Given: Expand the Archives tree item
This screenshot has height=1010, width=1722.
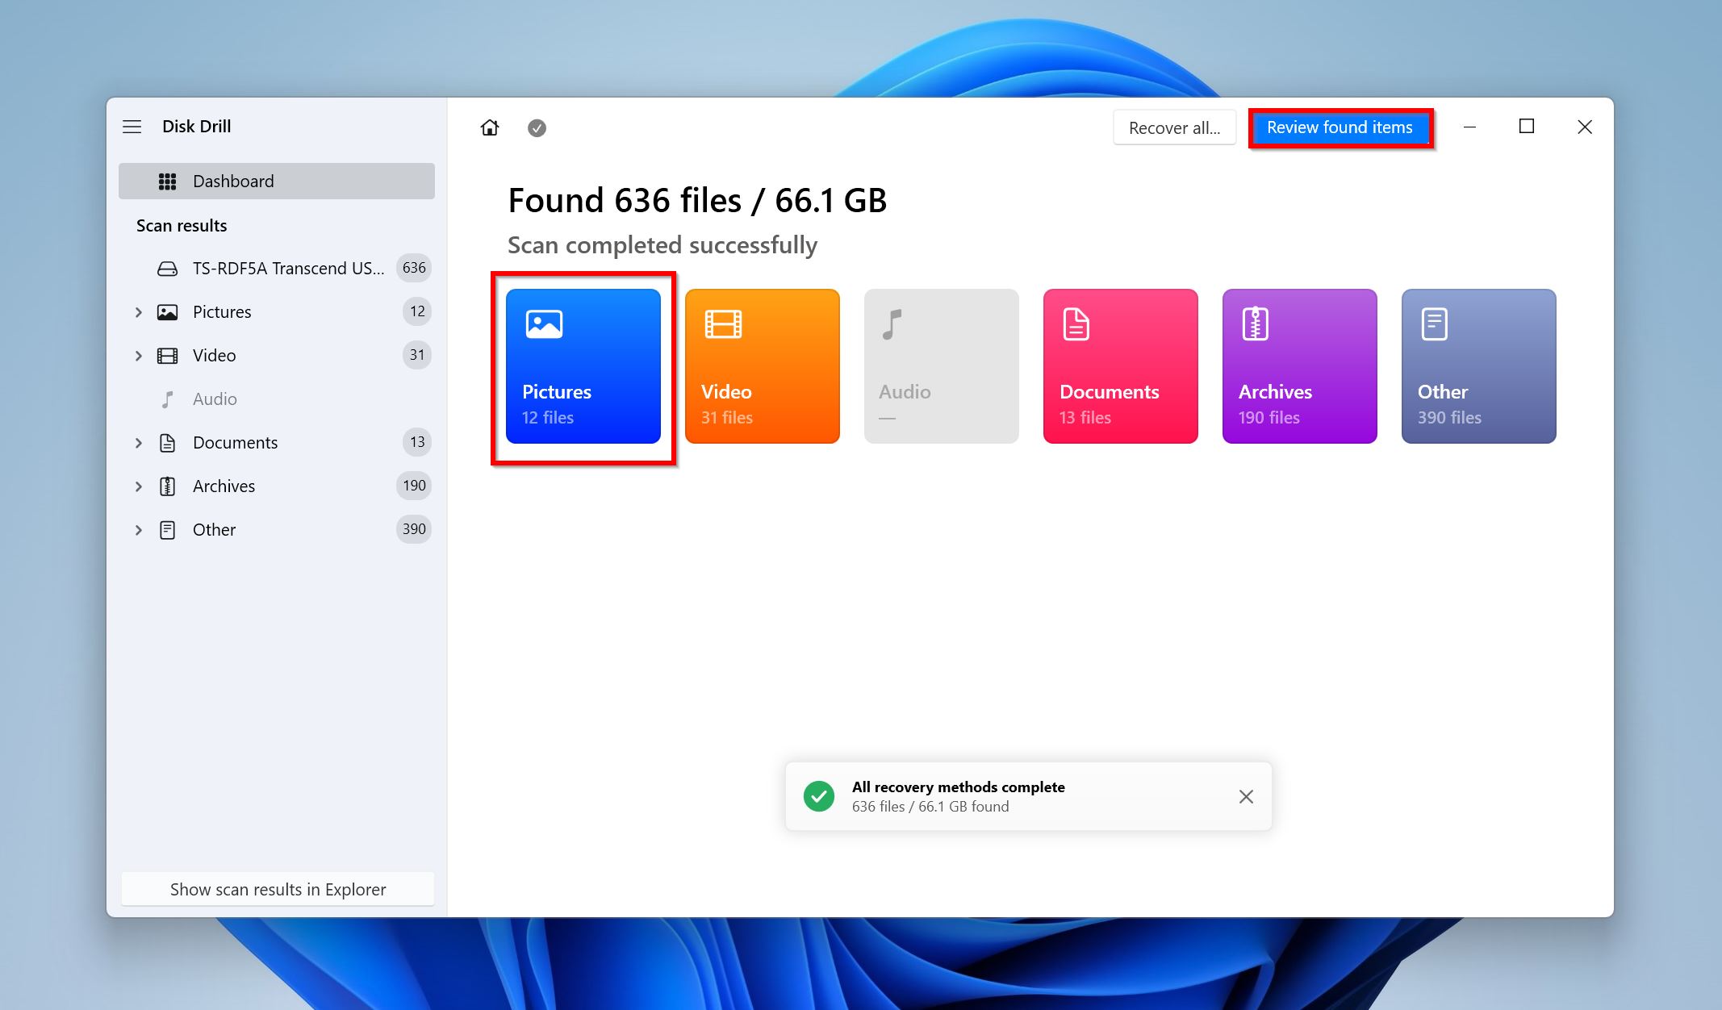Looking at the screenshot, I should (x=137, y=486).
